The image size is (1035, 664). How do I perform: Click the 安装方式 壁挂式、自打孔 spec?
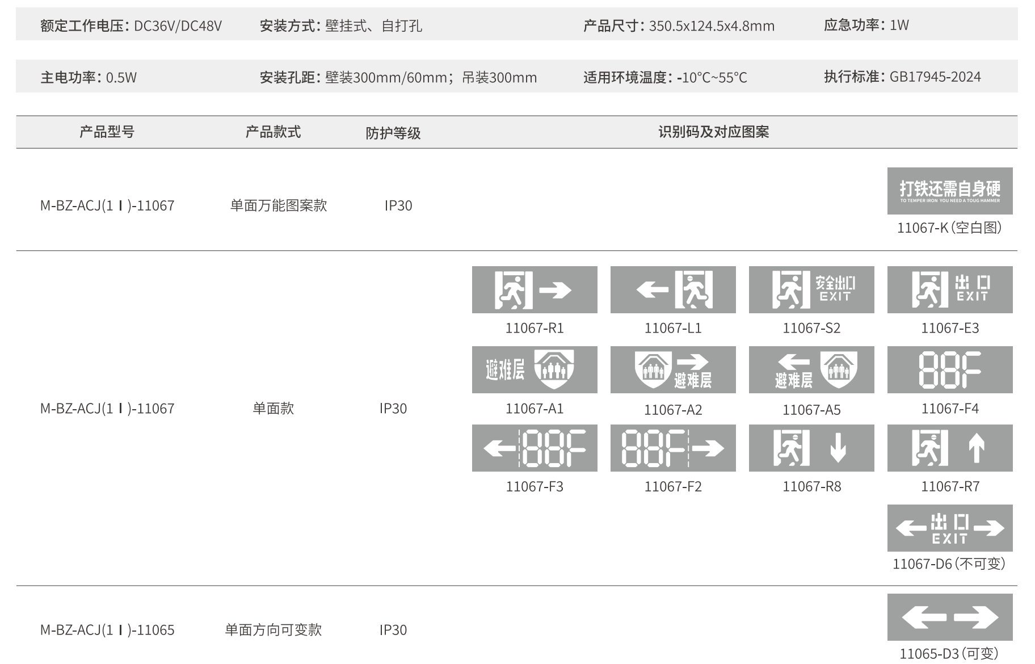point(340,26)
